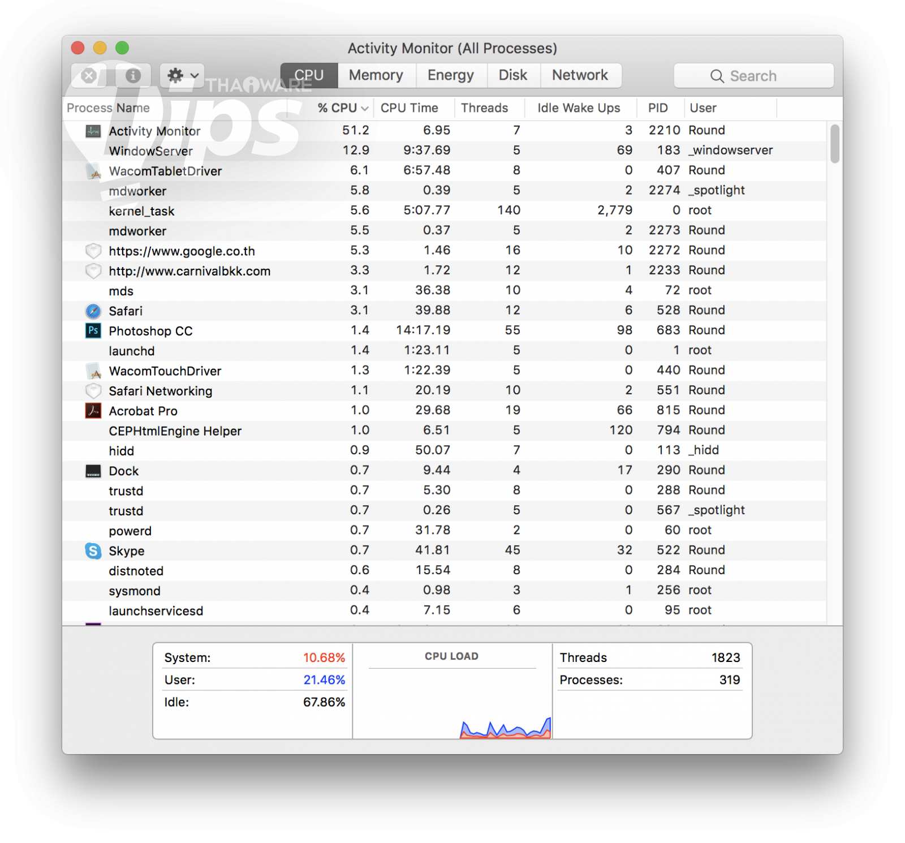
Task: Click the quit process (X) toolbar icon
Action: pos(89,75)
